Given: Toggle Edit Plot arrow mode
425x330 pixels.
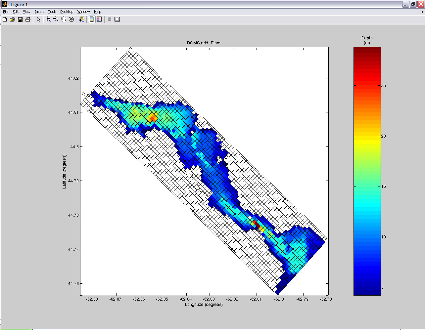Looking at the screenshot, I should [x=38, y=20].
